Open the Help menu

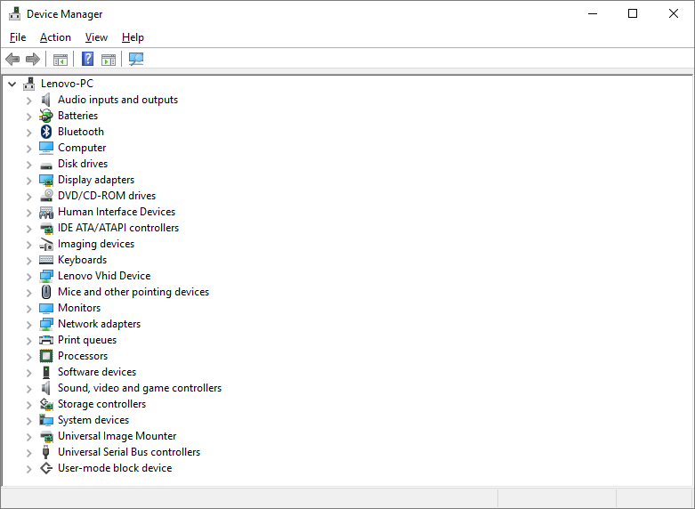click(x=133, y=37)
